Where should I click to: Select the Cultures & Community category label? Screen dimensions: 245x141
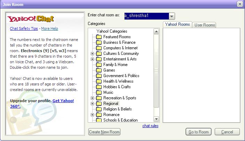pos(121,53)
